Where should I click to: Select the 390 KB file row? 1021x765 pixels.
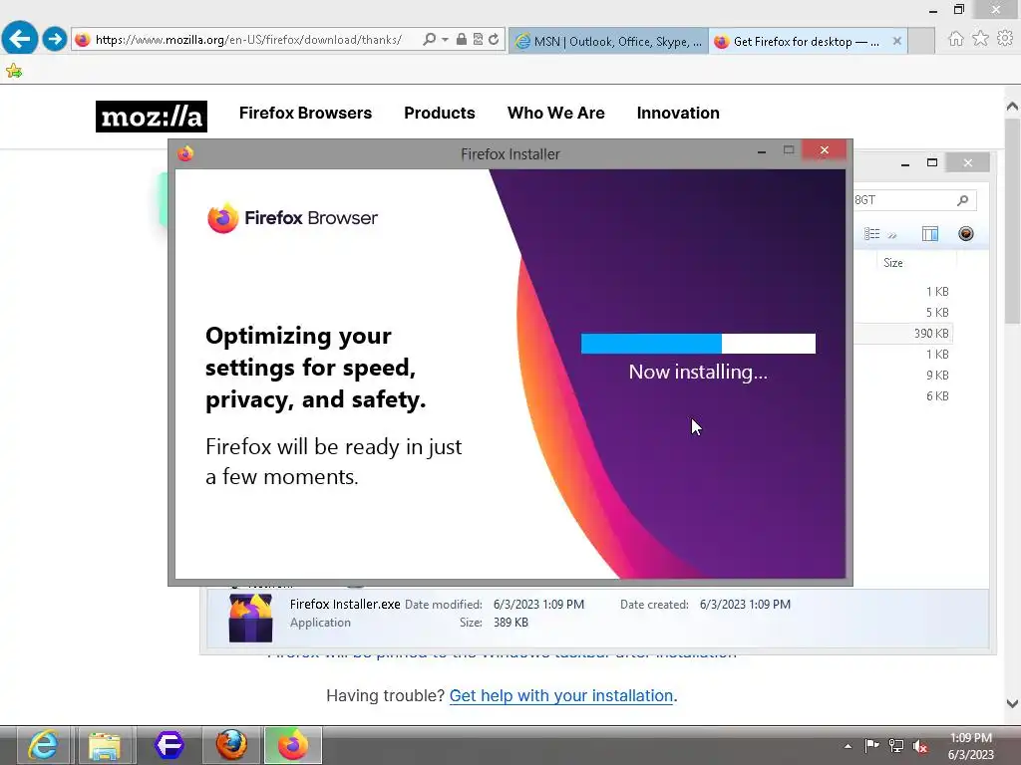pyautogui.click(x=902, y=333)
